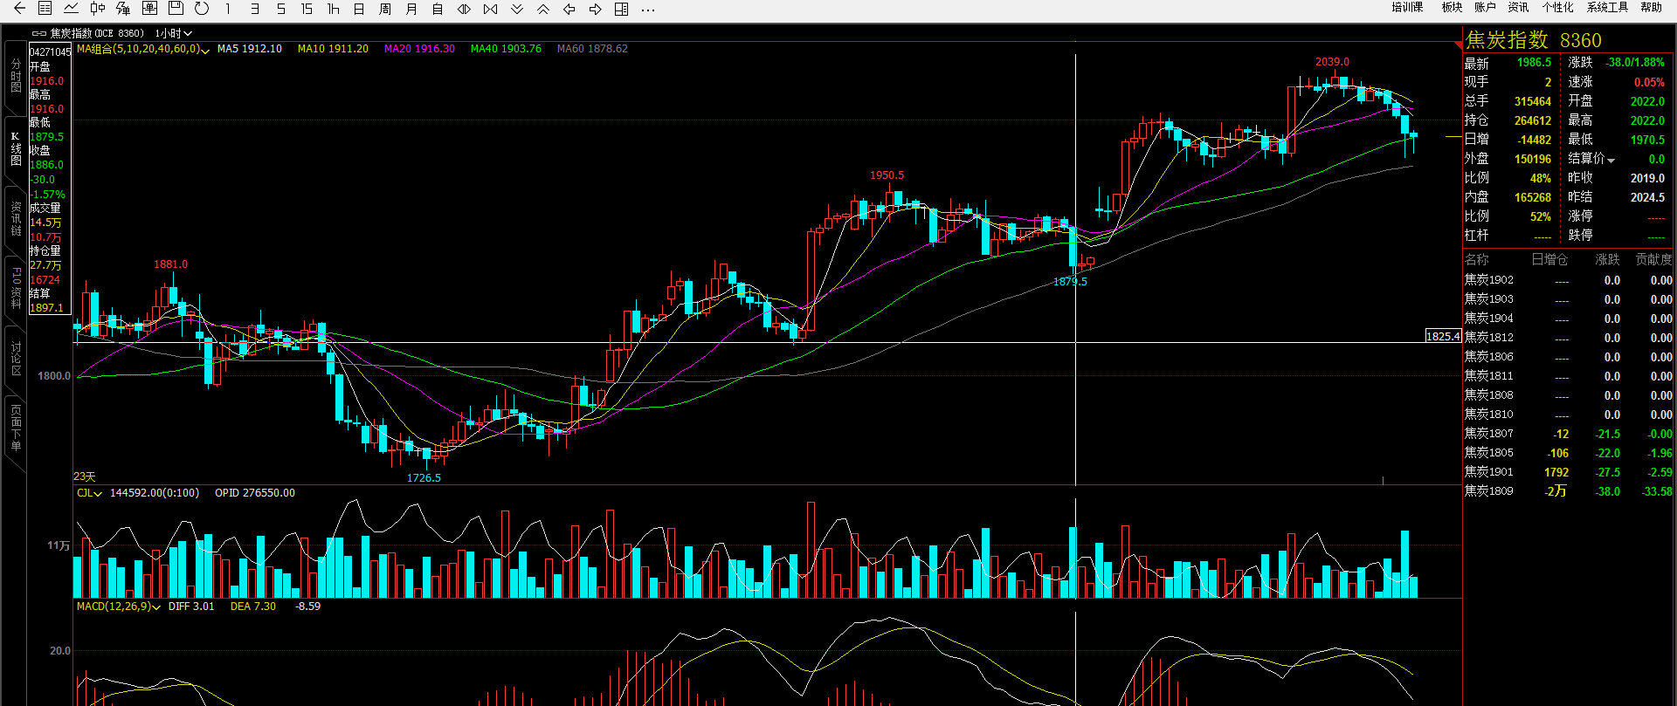Click the 1879.5 low price marker

1070,282
